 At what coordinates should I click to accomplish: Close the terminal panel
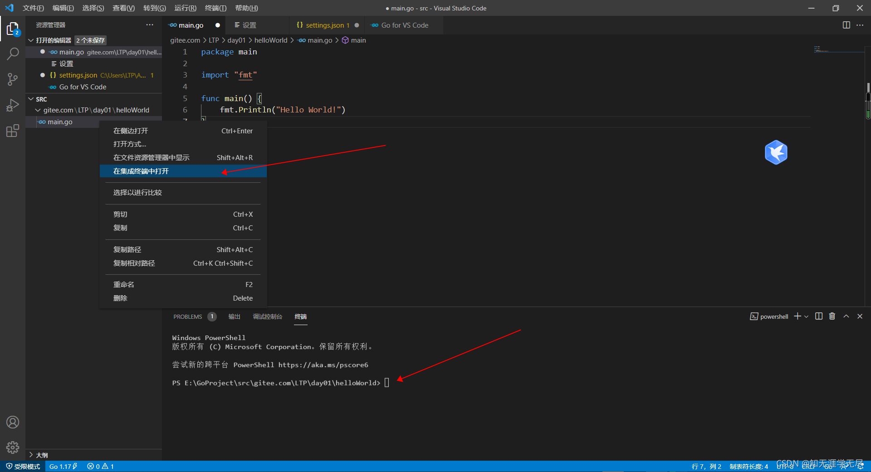(x=860, y=316)
